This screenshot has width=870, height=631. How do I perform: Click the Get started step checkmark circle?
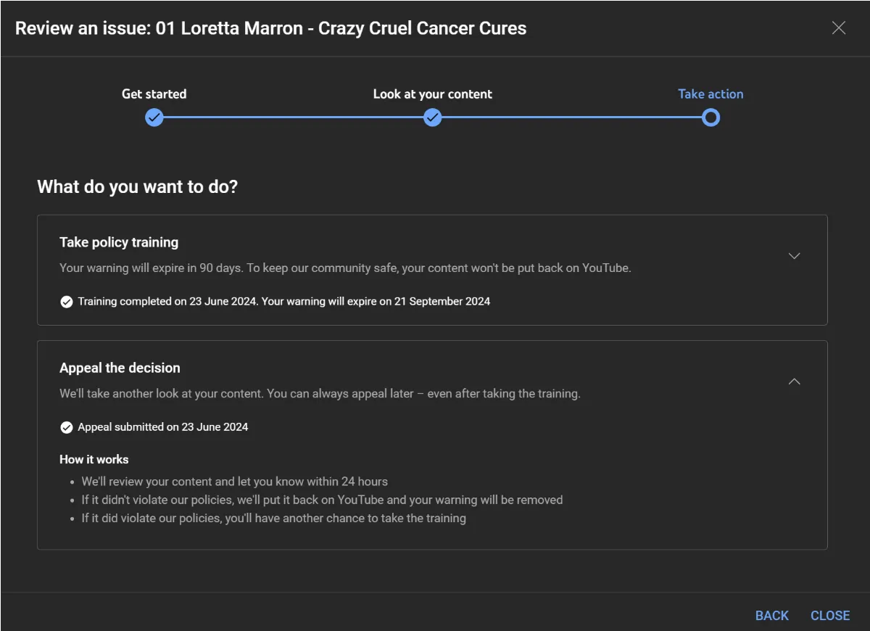tap(154, 117)
